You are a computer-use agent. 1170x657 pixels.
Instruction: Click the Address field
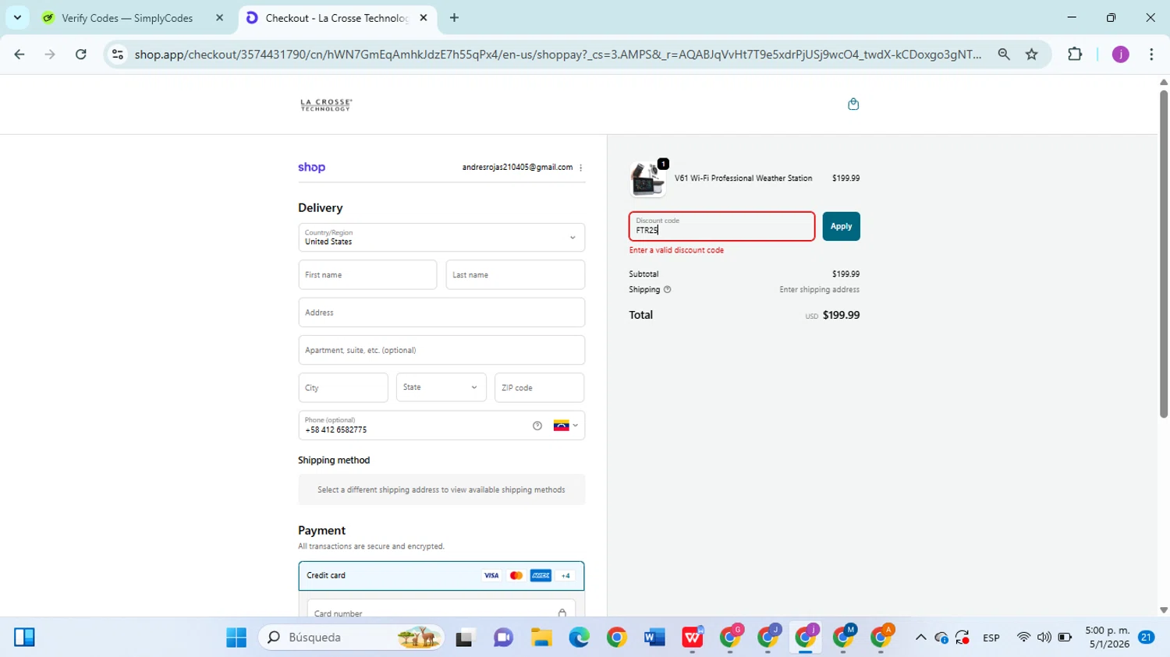point(441,313)
